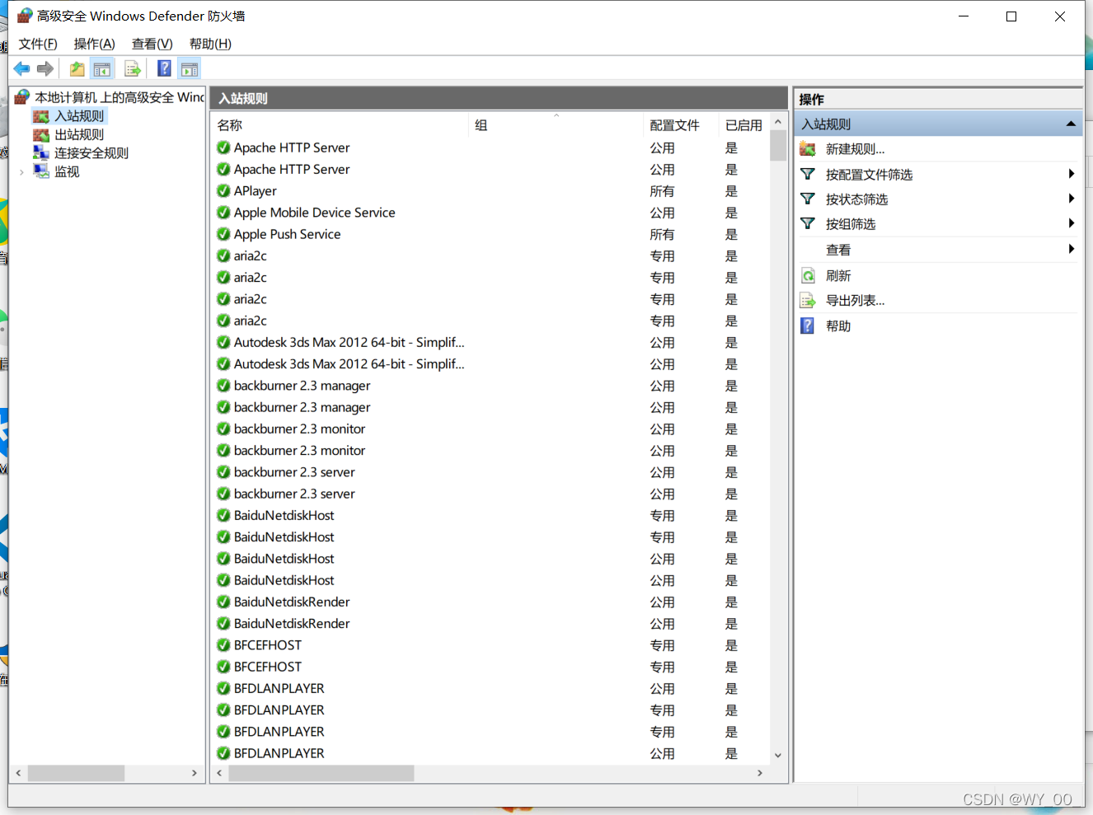
Task: Click the 刷新 icon in actions pane
Action: (808, 275)
